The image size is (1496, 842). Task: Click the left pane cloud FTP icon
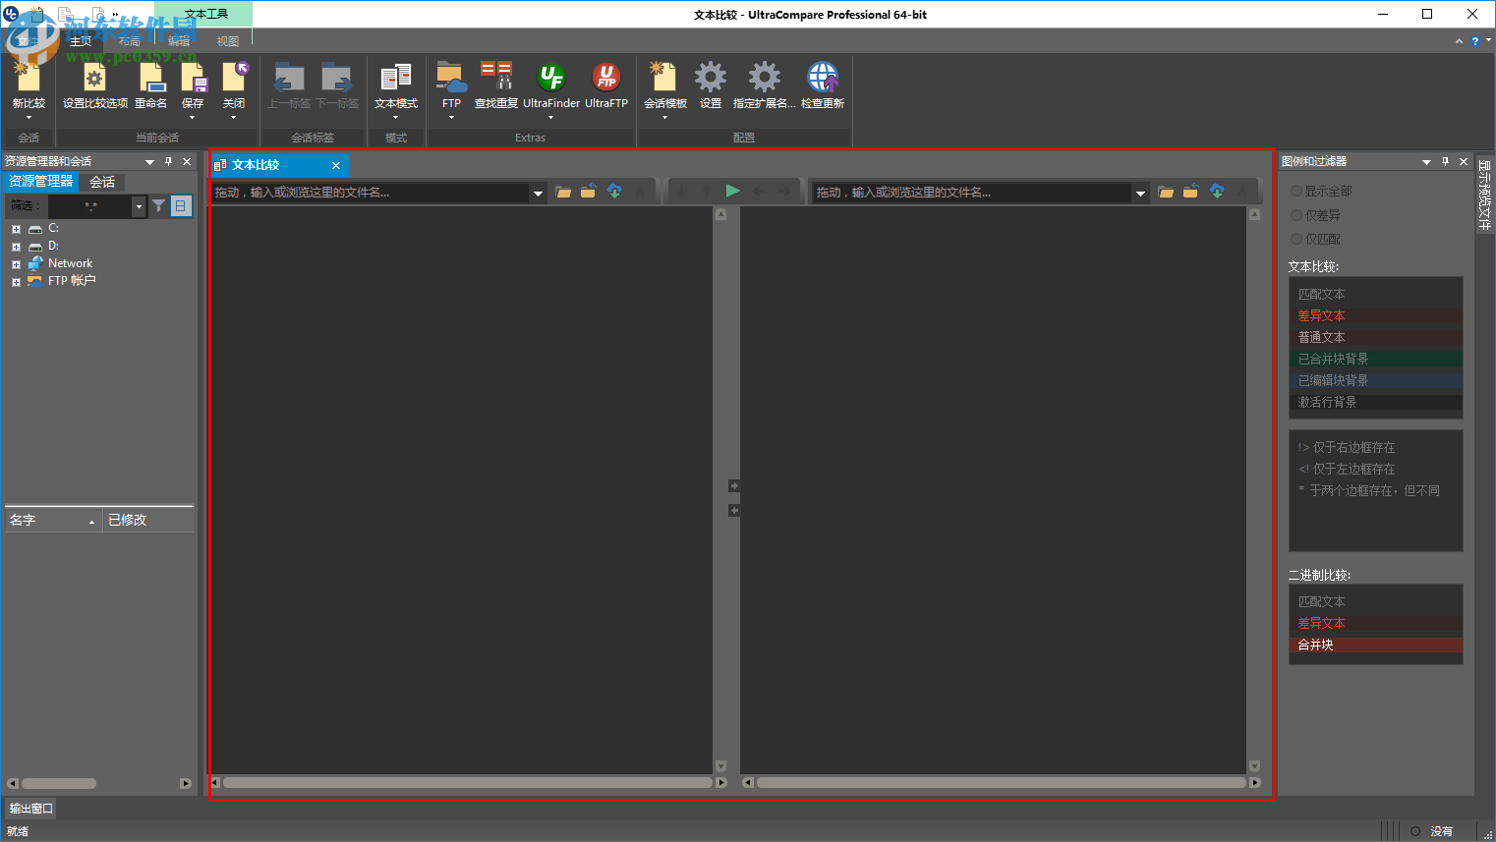pos(614,192)
